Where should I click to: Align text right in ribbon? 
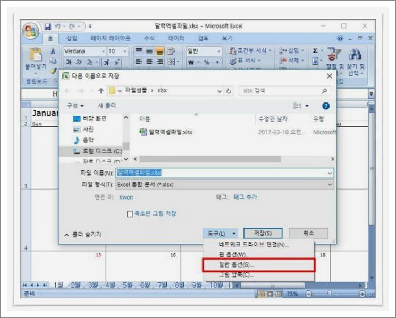[x=160, y=62]
